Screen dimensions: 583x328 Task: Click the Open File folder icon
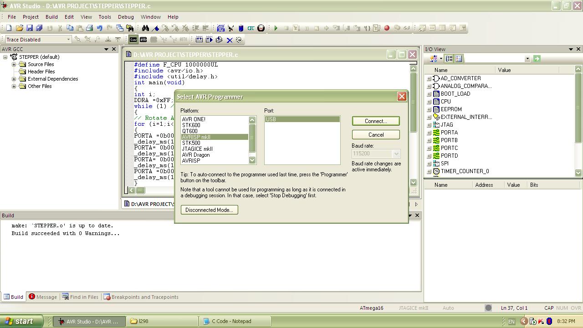tap(19, 28)
